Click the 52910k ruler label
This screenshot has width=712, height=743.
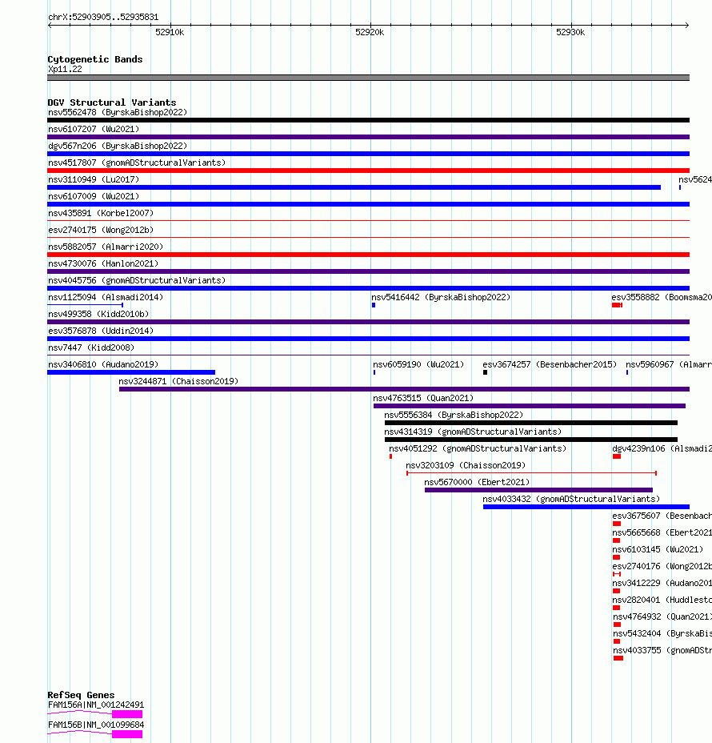[x=170, y=32]
